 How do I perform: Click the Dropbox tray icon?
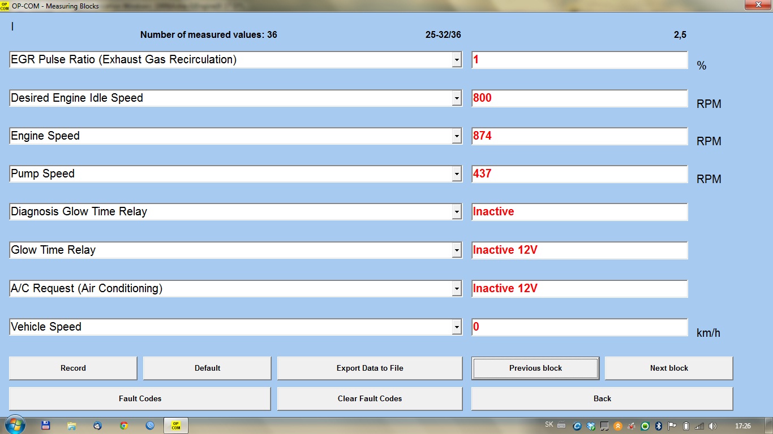(x=591, y=426)
